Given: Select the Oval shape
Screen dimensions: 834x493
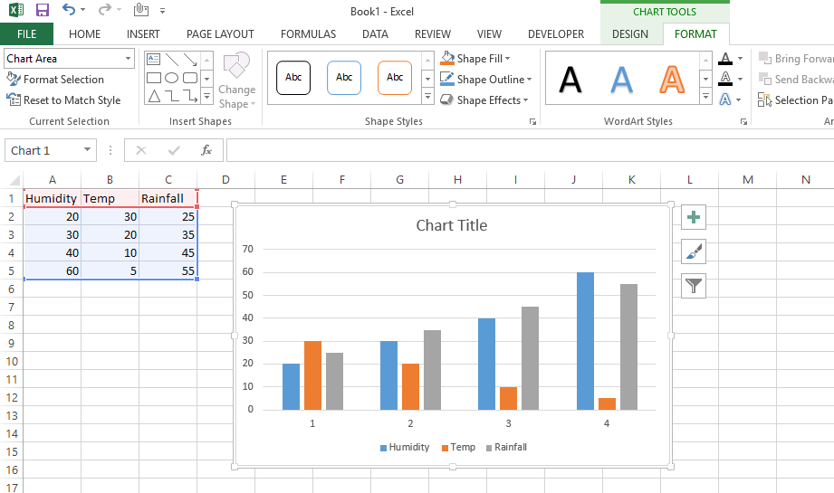Looking at the screenshot, I should pos(172,78).
